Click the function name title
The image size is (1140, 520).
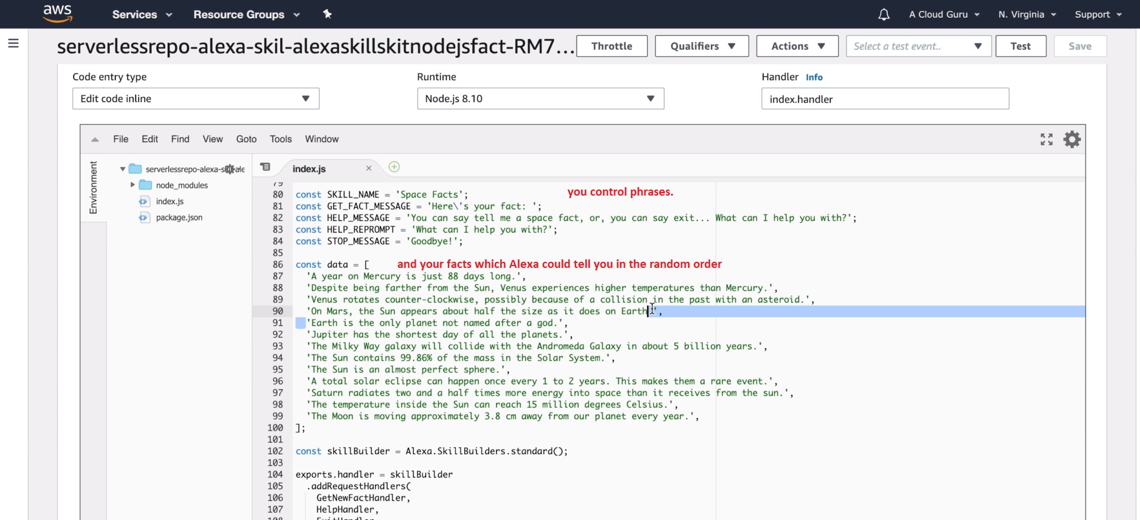(x=315, y=46)
